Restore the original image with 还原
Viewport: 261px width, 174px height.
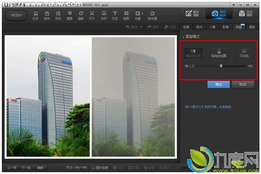click(170, 27)
